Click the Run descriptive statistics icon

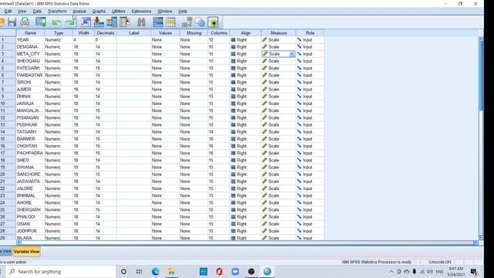point(125,22)
